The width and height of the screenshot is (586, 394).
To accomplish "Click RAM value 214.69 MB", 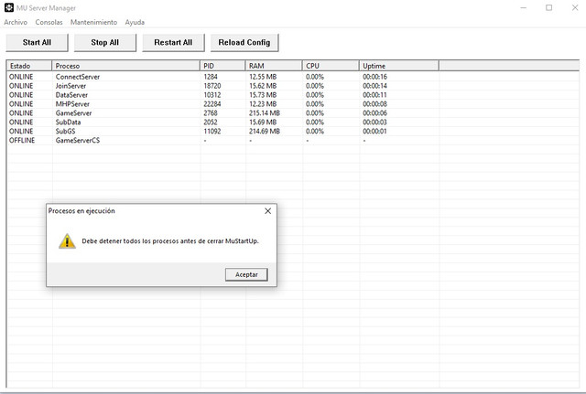I will pos(265,132).
